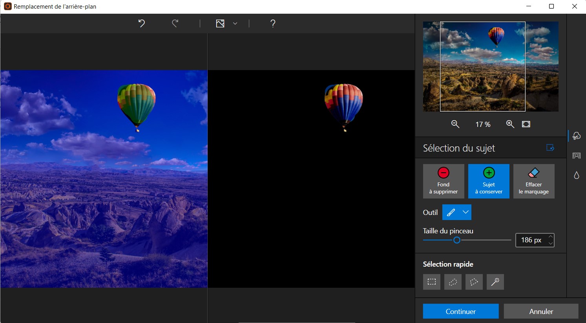
Task: Choose the freehand lasso quick selection tool
Action: pyautogui.click(x=453, y=282)
